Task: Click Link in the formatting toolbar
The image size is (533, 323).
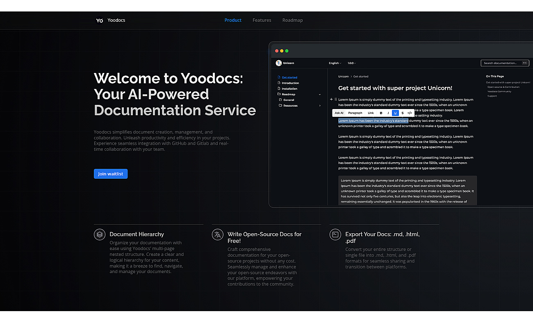Action: [371, 113]
